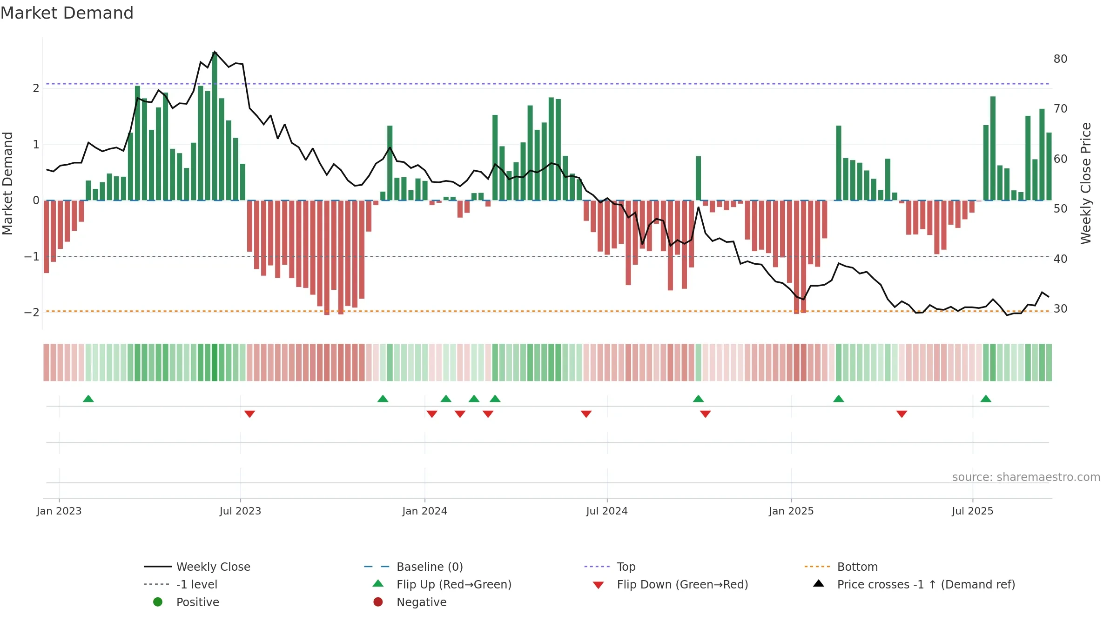Click the Negative red circle legend icon
The height and width of the screenshot is (628, 1117).
pyautogui.click(x=378, y=602)
